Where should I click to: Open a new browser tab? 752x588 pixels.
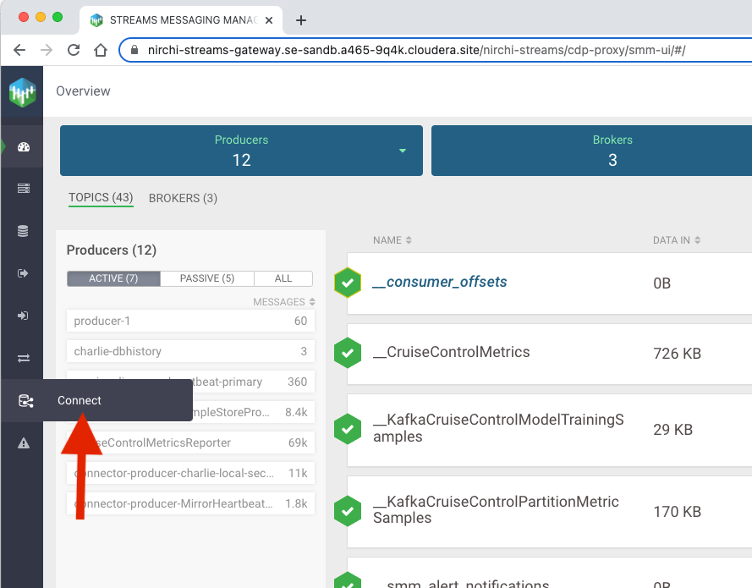click(x=300, y=20)
